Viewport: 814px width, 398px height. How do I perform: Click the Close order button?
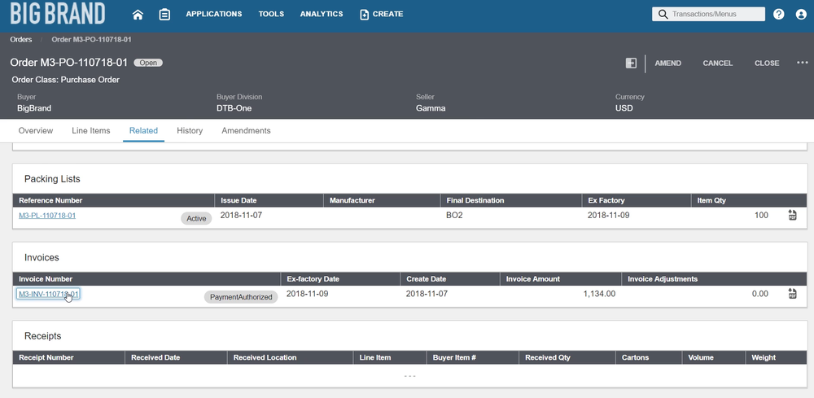pyautogui.click(x=767, y=63)
